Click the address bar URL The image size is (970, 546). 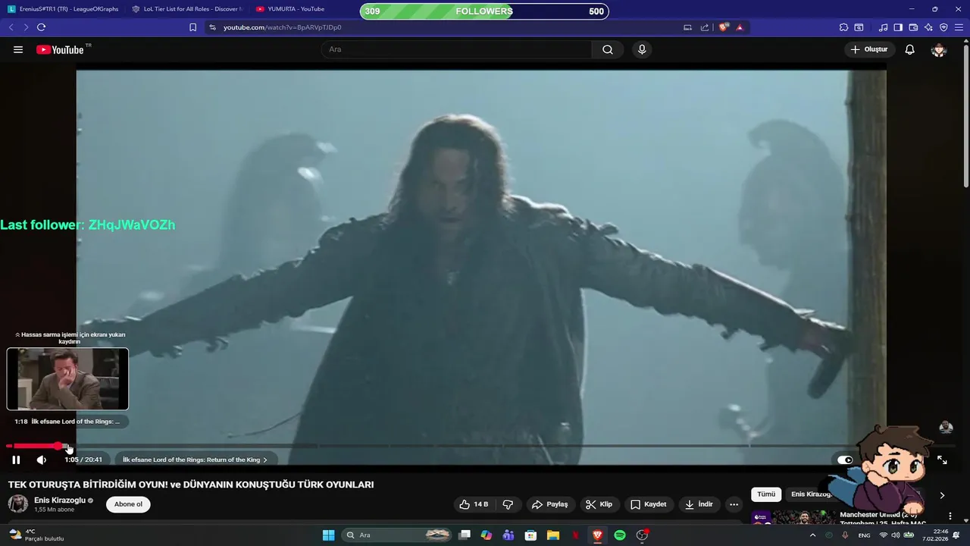(x=282, y=27)
